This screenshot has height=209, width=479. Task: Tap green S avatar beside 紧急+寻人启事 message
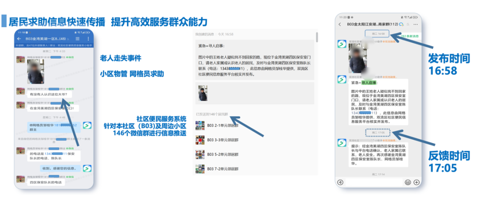coord(342,80)
